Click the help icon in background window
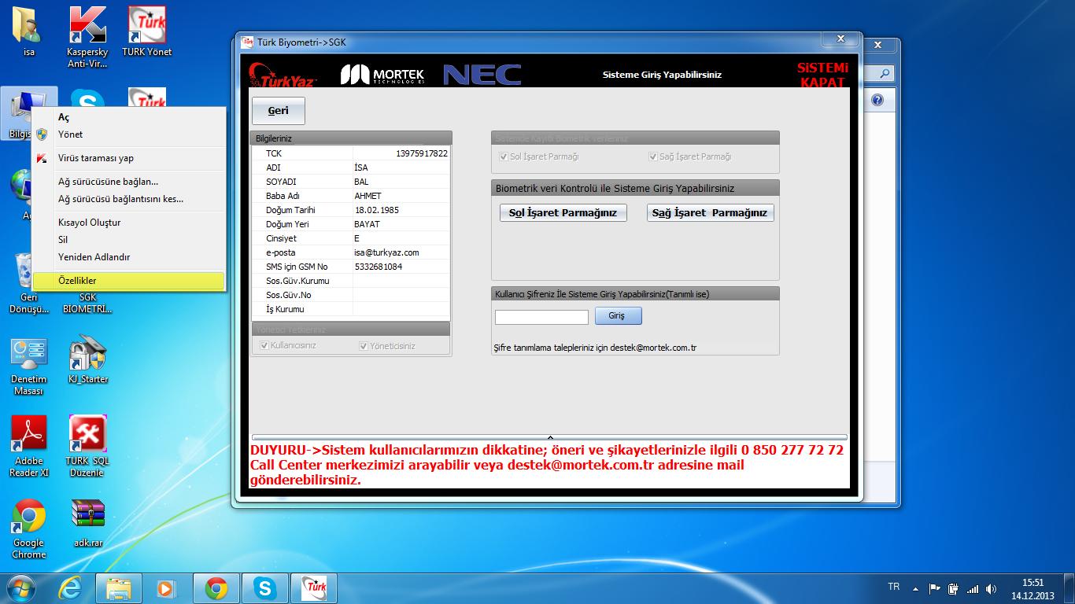1075x604 pixels. [x=877, y=100]
